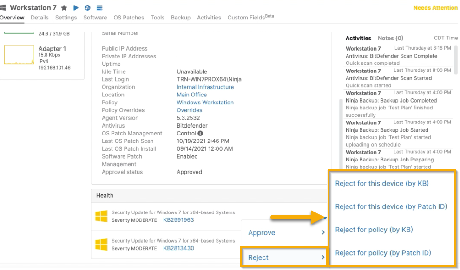Open the Windows Workstation policy link
The height and width of the screenshot is (270, 460).
[205, 103]
